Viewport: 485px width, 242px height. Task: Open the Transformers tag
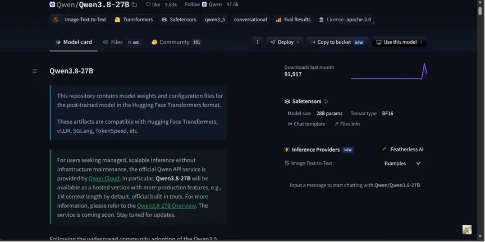[x=134, y=20]
